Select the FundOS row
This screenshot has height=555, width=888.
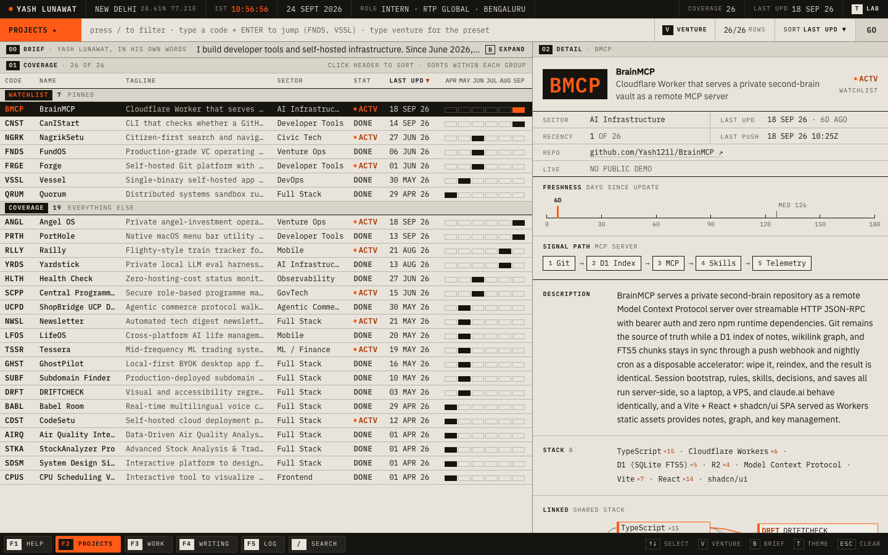[266, 152]
